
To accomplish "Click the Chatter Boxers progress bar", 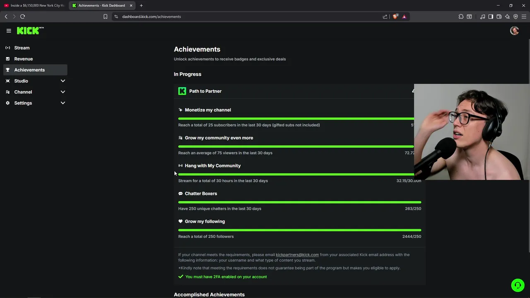I will 299,202.
